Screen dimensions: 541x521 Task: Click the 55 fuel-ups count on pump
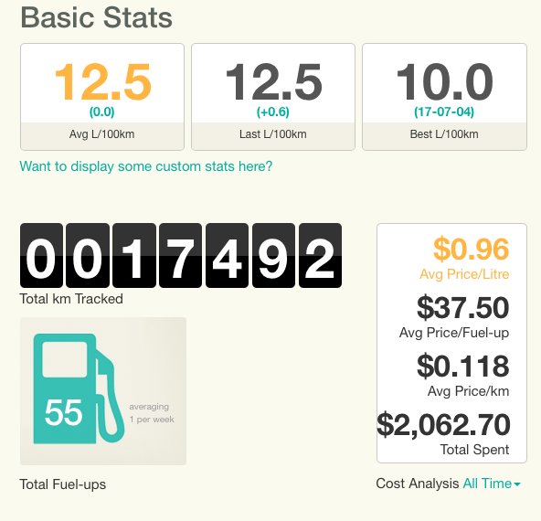coord(63,412)
